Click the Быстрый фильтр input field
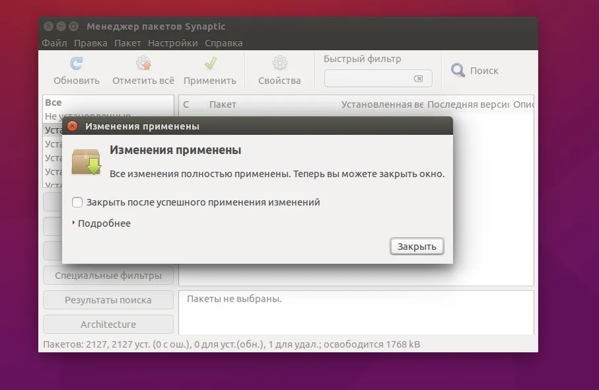 tap(378, 79)
